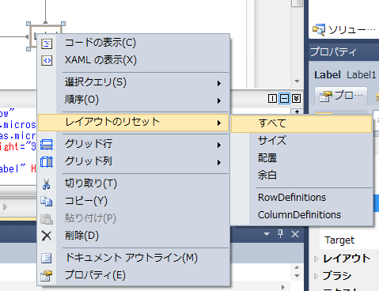Screen dimensions: 379x291
Task: Choose コピー(Y) from context menu
Action: (x=134, y=202)
